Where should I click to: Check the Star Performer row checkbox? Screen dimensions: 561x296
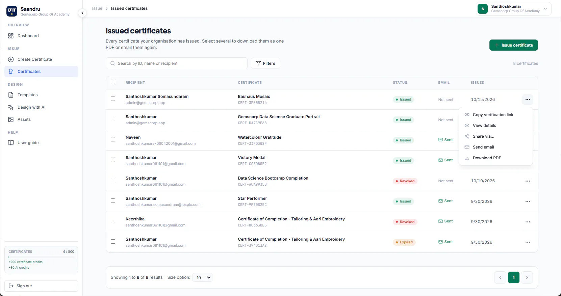pyautogui.click(x=113, y=201)
